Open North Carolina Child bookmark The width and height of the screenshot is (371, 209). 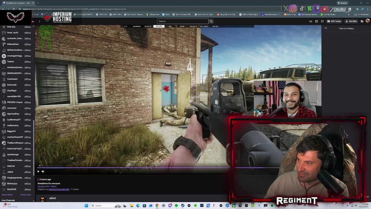[181, 15]
